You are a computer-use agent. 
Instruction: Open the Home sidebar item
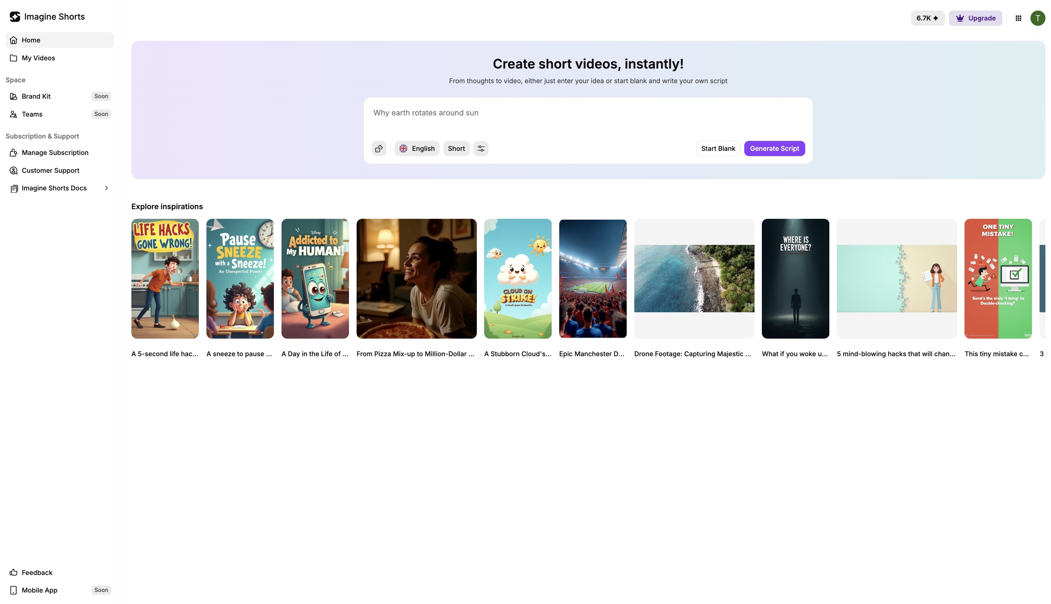click(x=59, y=40)
